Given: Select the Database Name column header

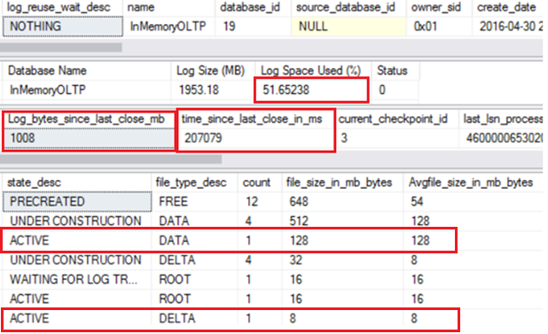Looking at the screenshot, I should tap(47, 71).
